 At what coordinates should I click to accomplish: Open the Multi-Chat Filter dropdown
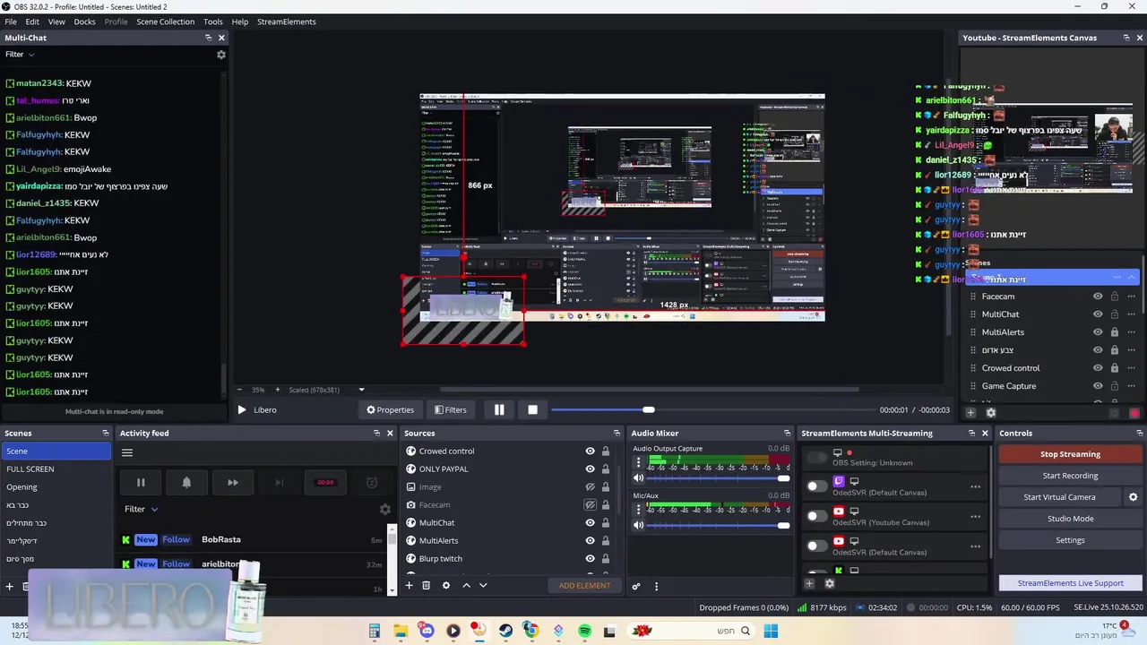(20, 55)
